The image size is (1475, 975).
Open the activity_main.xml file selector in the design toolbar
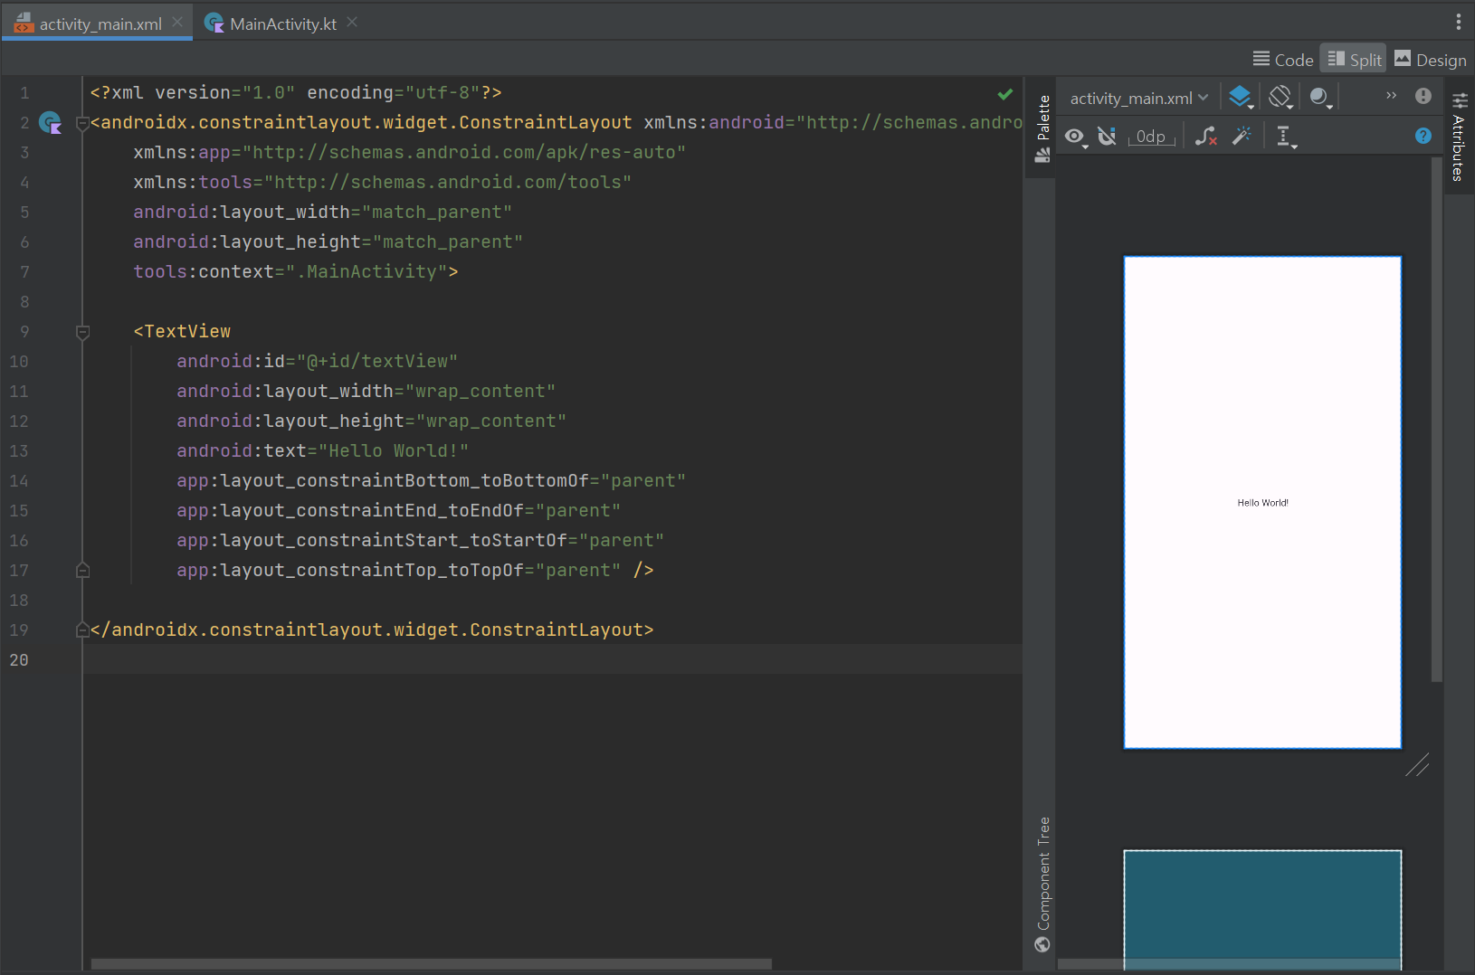click(1138, 98)
